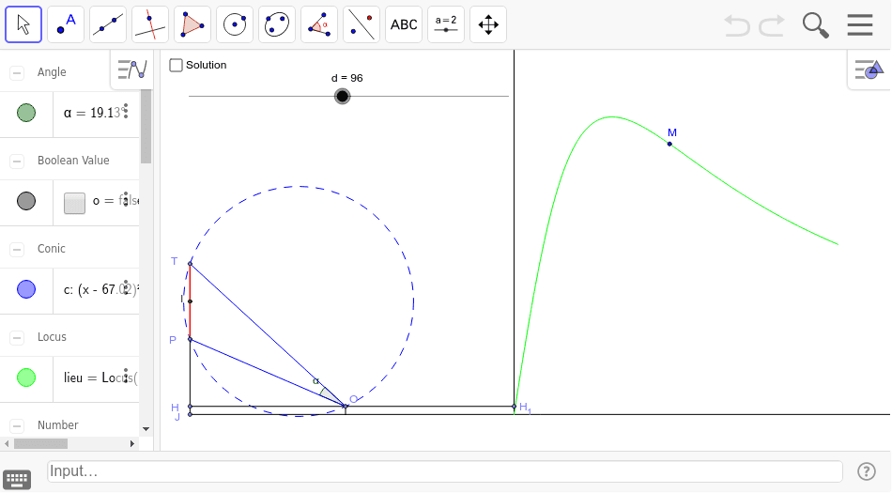Redo the last action
Image resolution: width=892 pixels, height=493 pixels.
click(772, 25)
